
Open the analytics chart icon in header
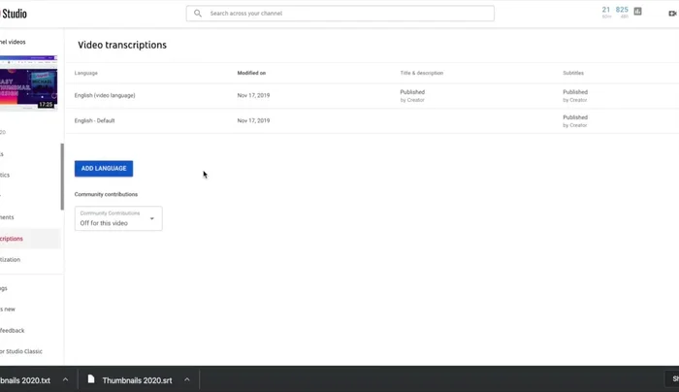click(x=637, y=12)
